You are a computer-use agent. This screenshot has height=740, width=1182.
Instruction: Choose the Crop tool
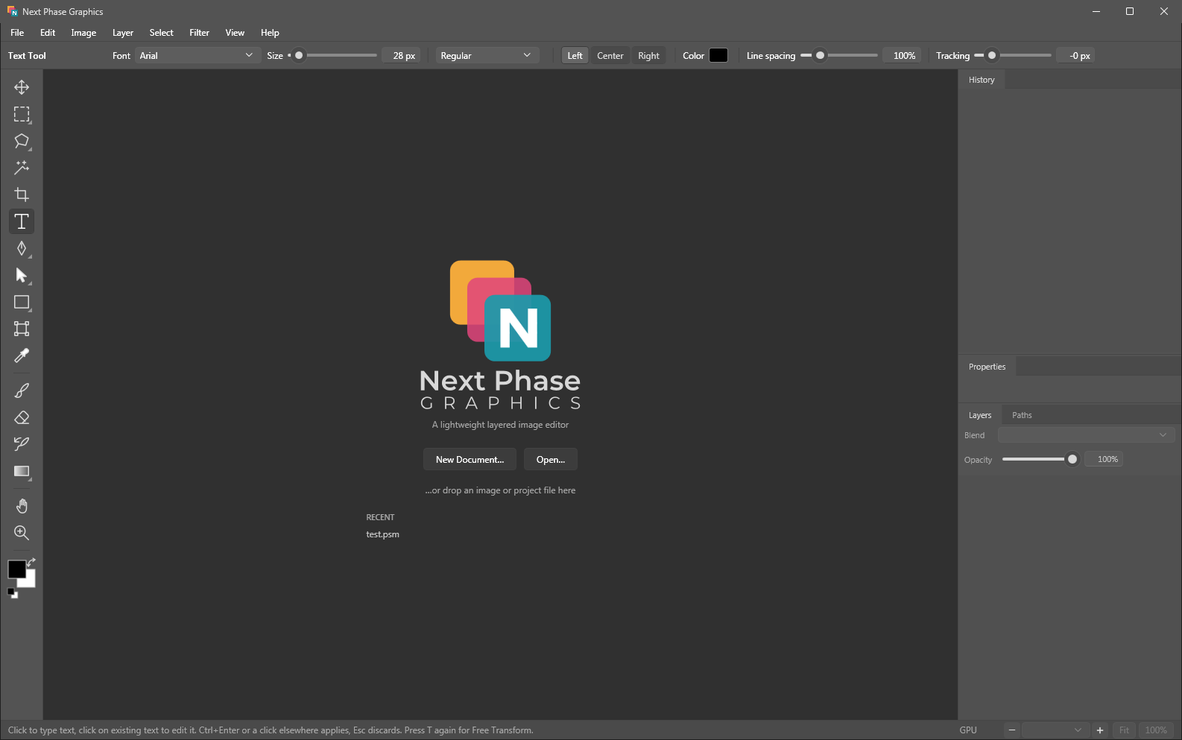22,195
